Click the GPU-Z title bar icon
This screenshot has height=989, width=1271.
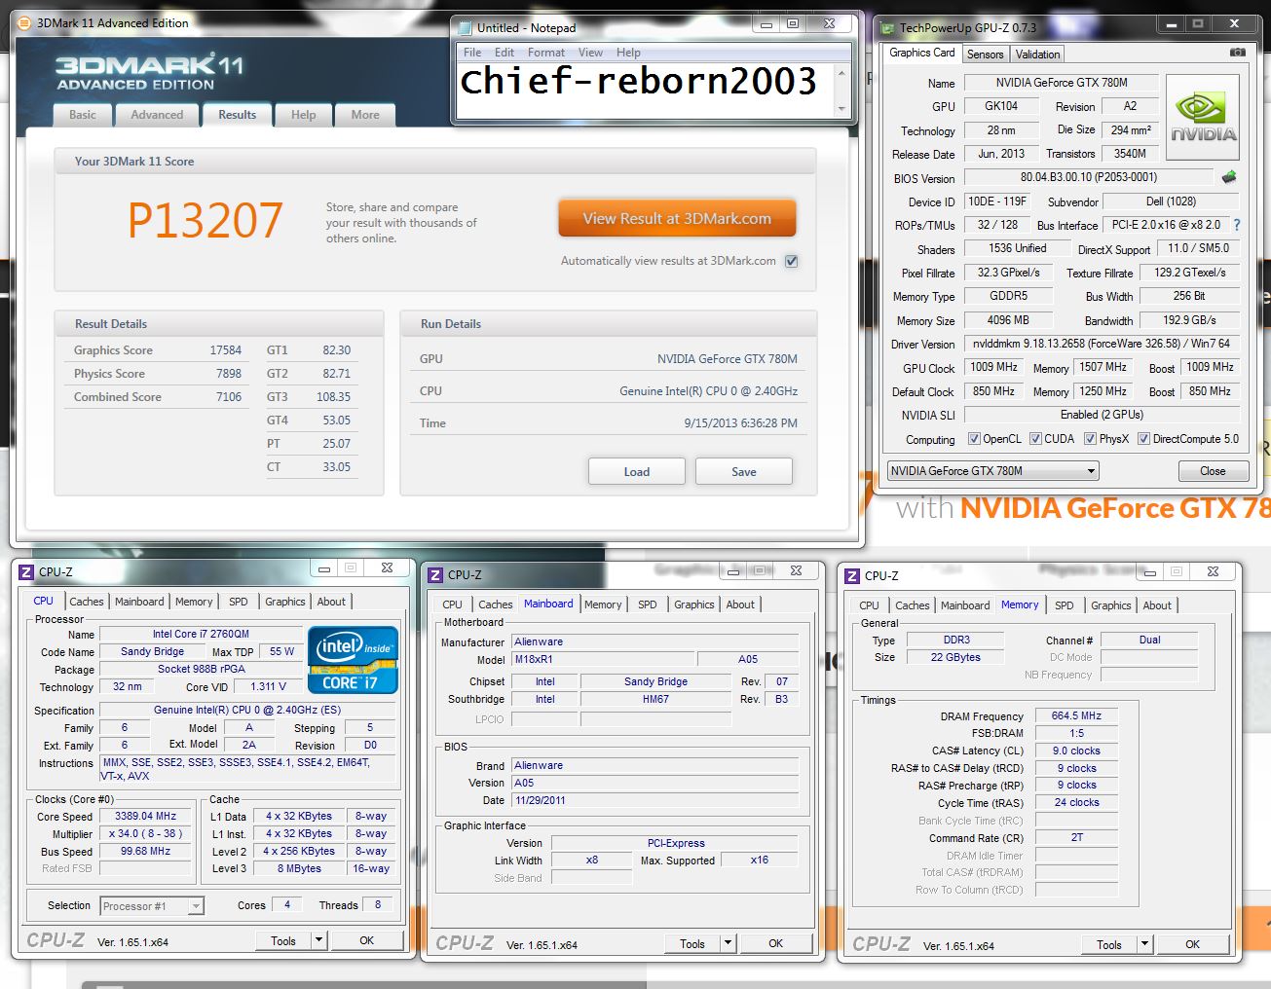click(886, 27)
